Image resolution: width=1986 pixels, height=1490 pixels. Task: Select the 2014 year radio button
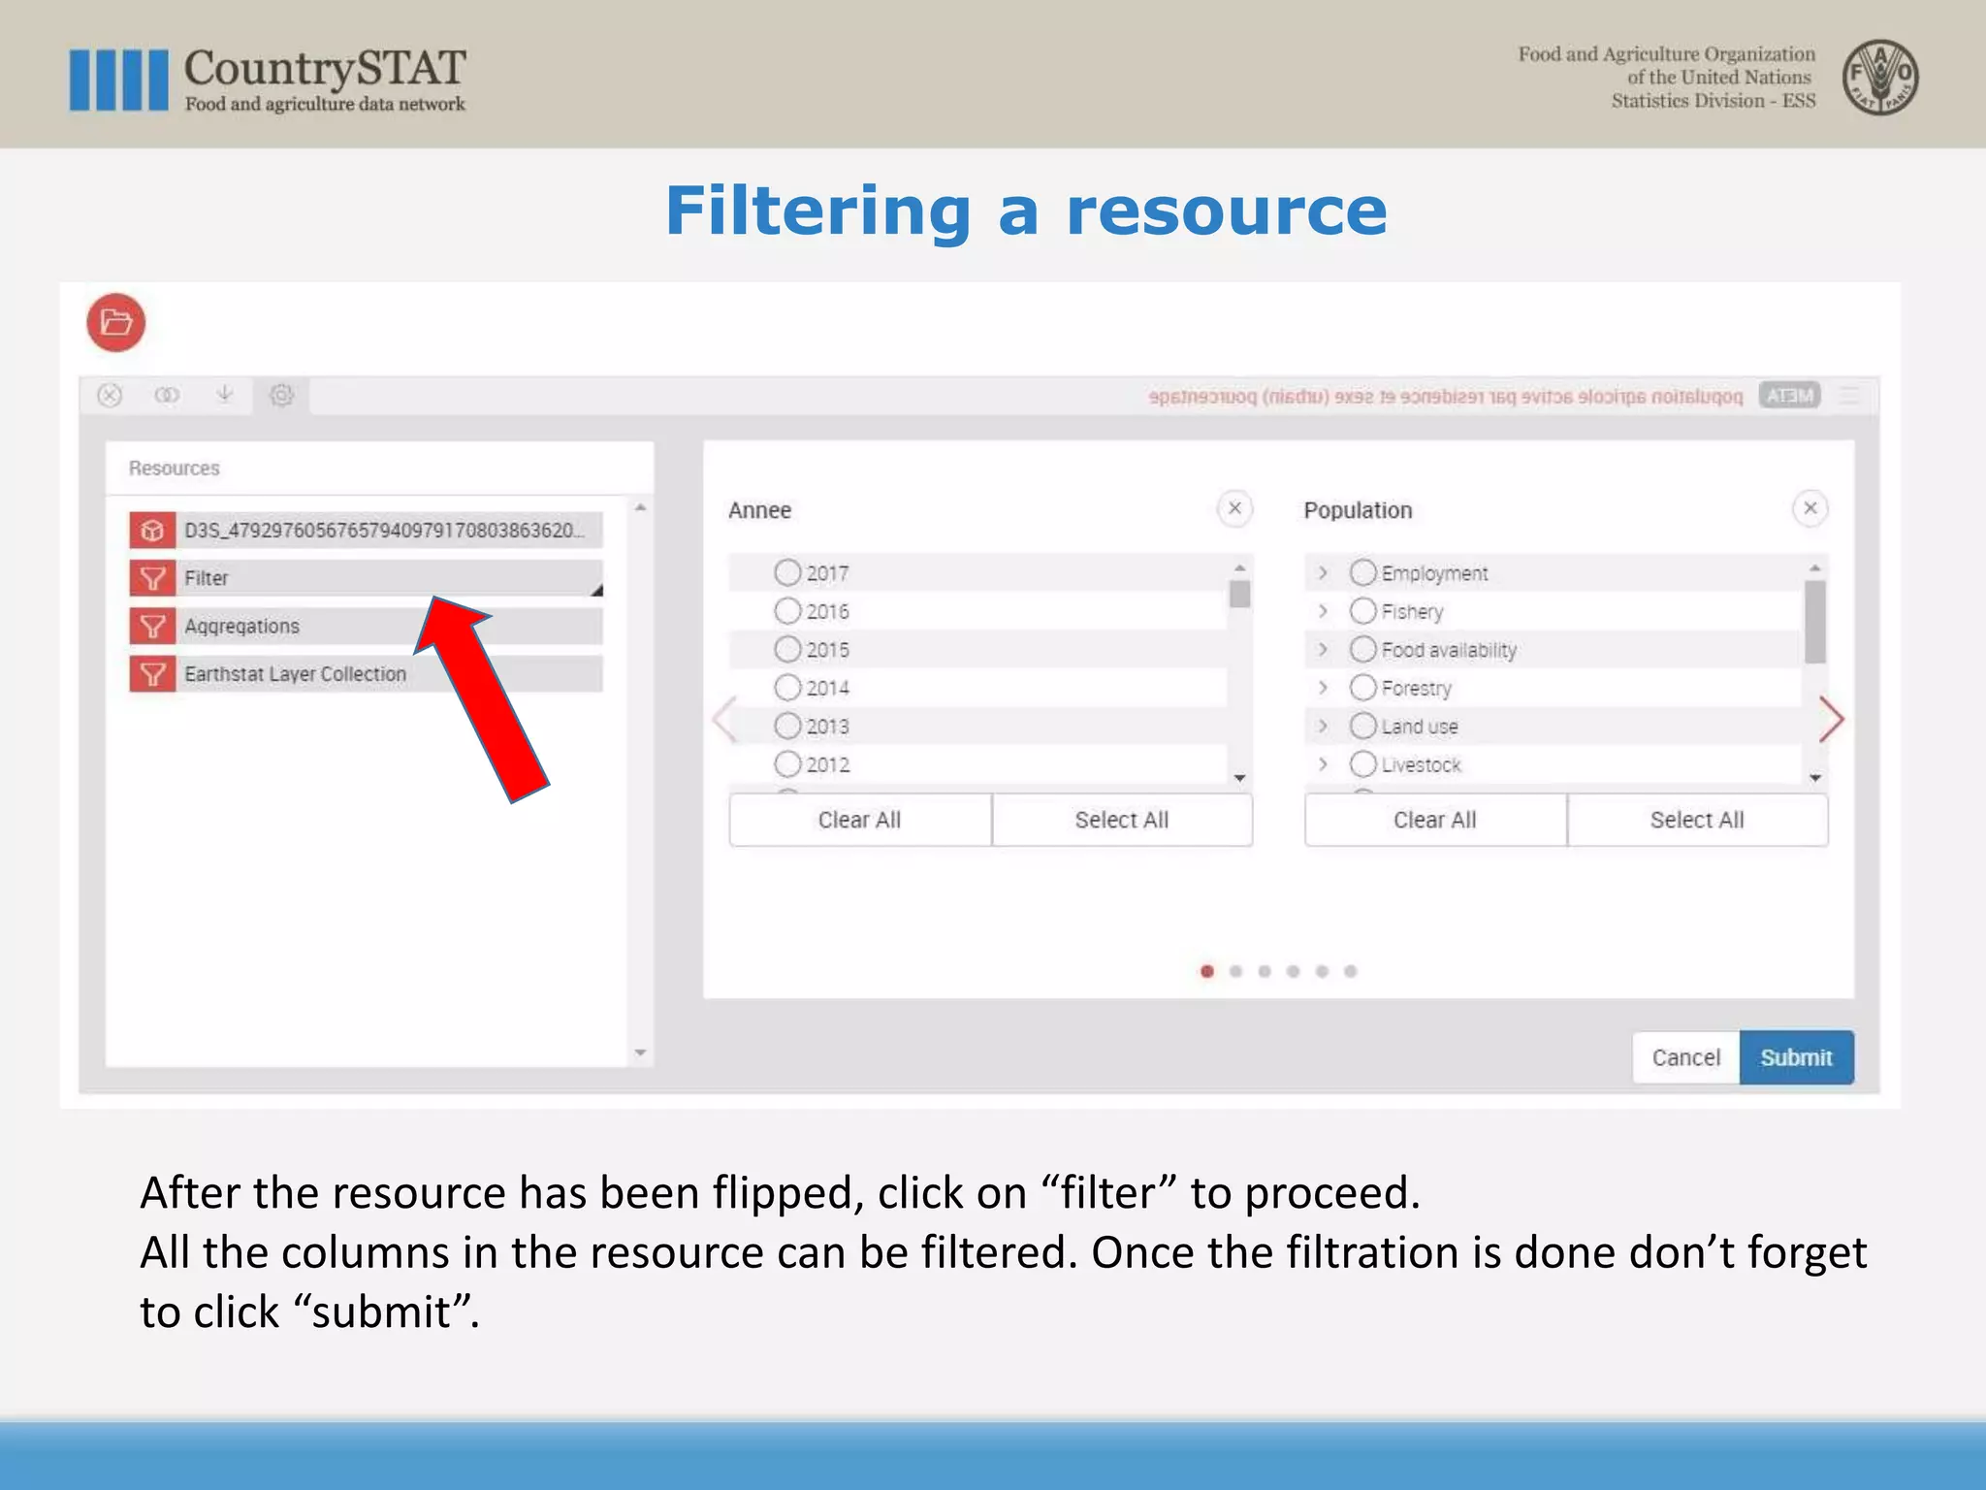point(787,688)
